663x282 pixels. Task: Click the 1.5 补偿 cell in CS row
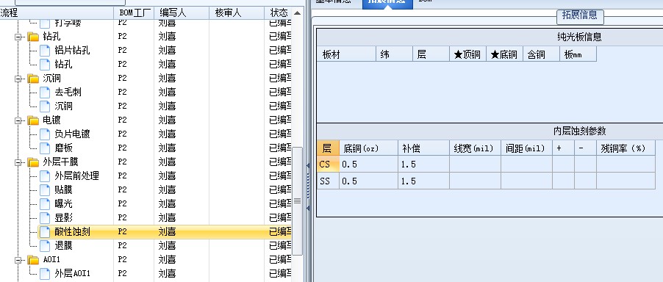coord(423,164)
